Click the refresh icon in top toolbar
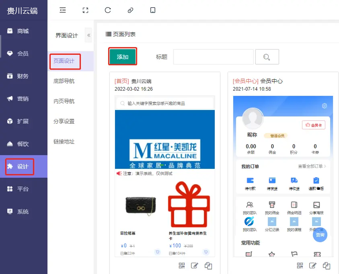 pyautogui.click(x=108, y=10)
